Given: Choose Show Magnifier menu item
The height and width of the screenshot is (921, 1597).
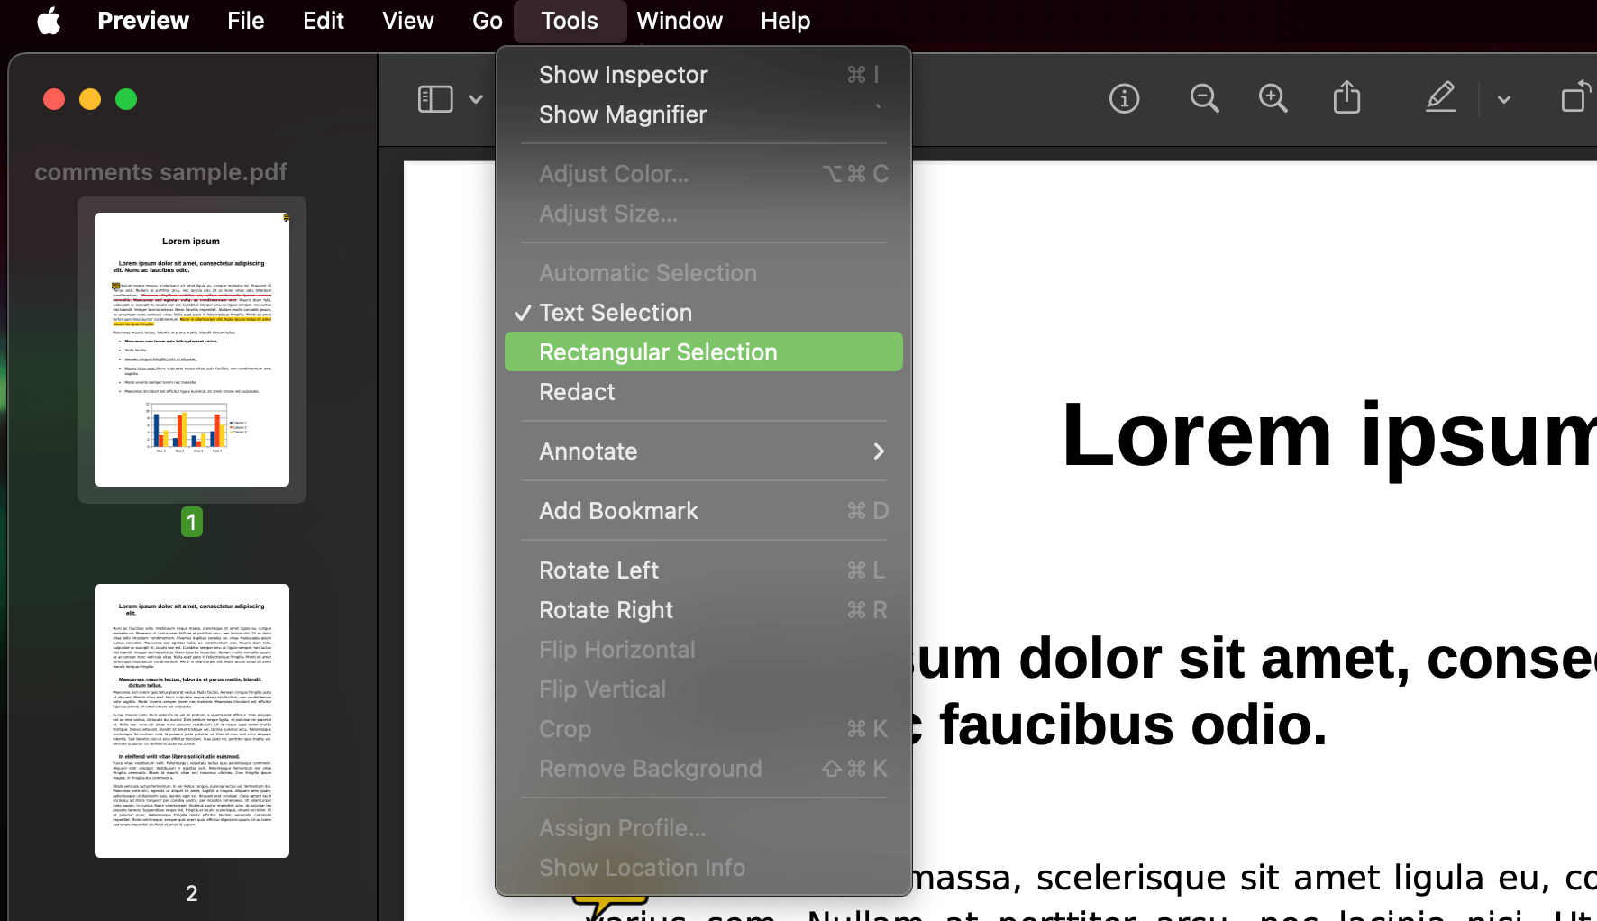Looking at the screenshot, I should pos(704,114).
